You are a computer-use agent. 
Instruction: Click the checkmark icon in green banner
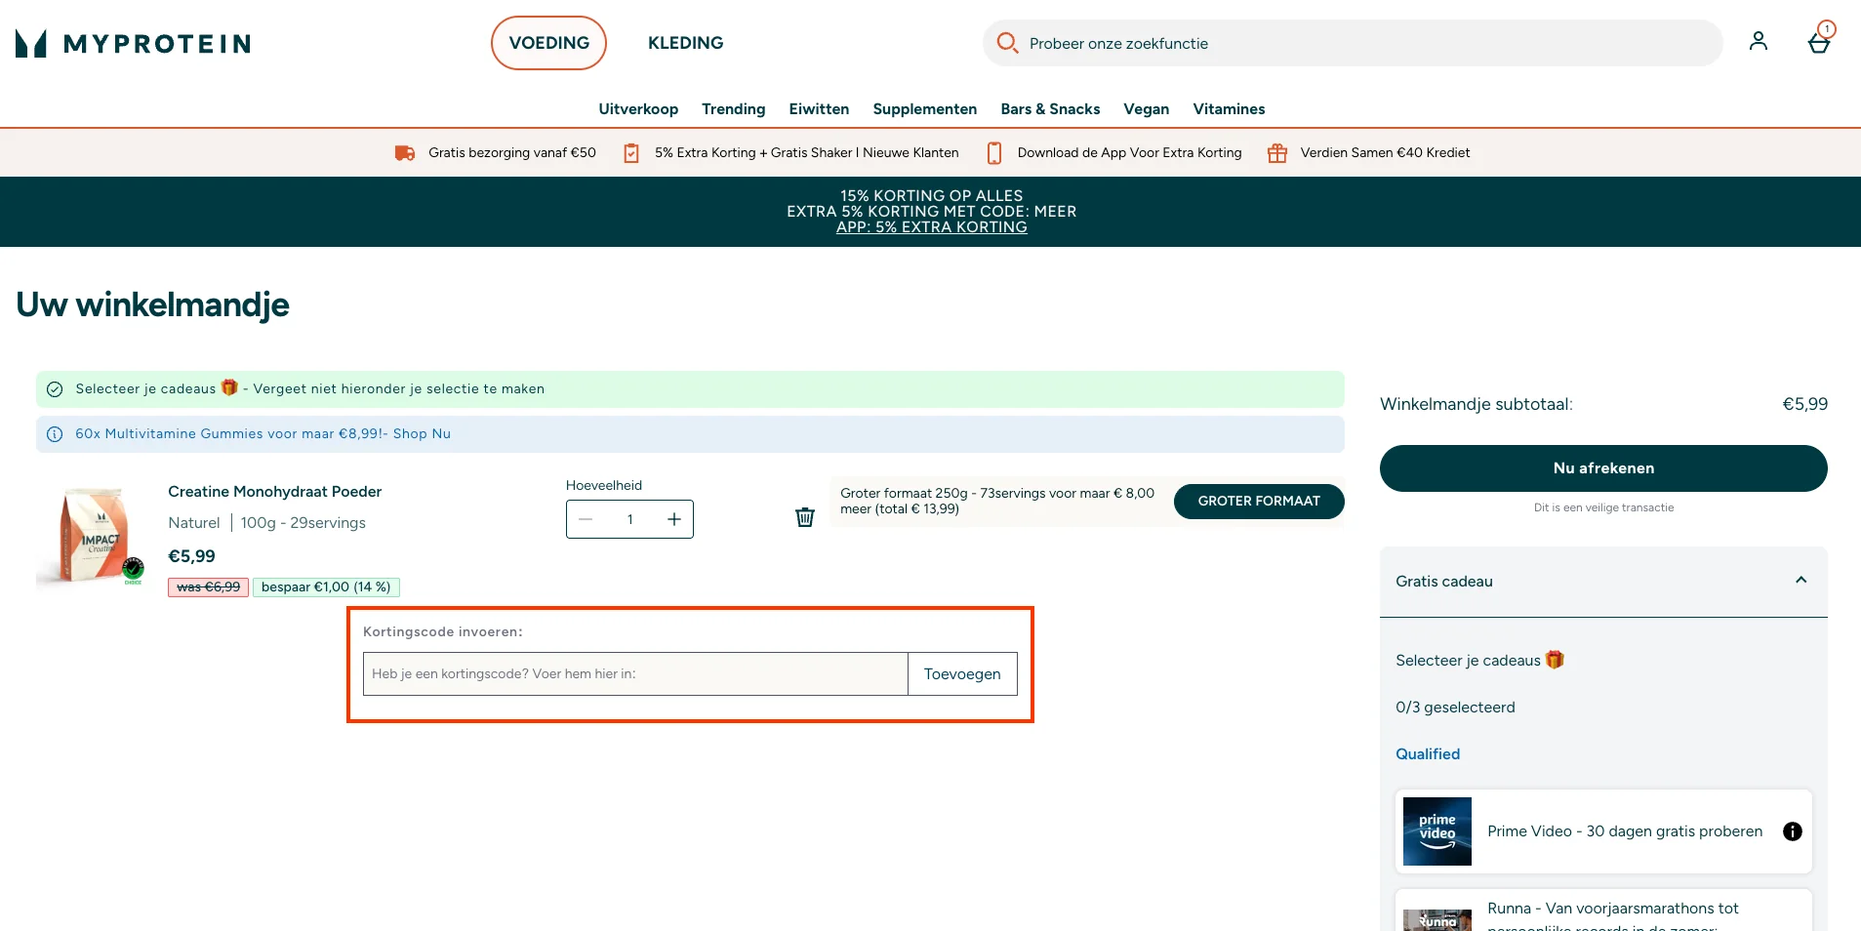[x=55, y=389]
